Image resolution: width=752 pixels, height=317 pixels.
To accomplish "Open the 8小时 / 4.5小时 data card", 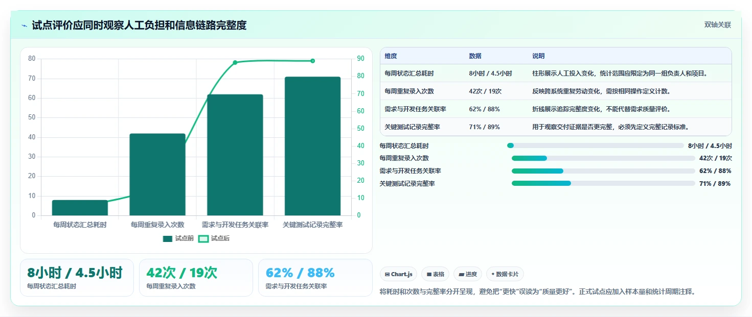I will pos(77,278).
